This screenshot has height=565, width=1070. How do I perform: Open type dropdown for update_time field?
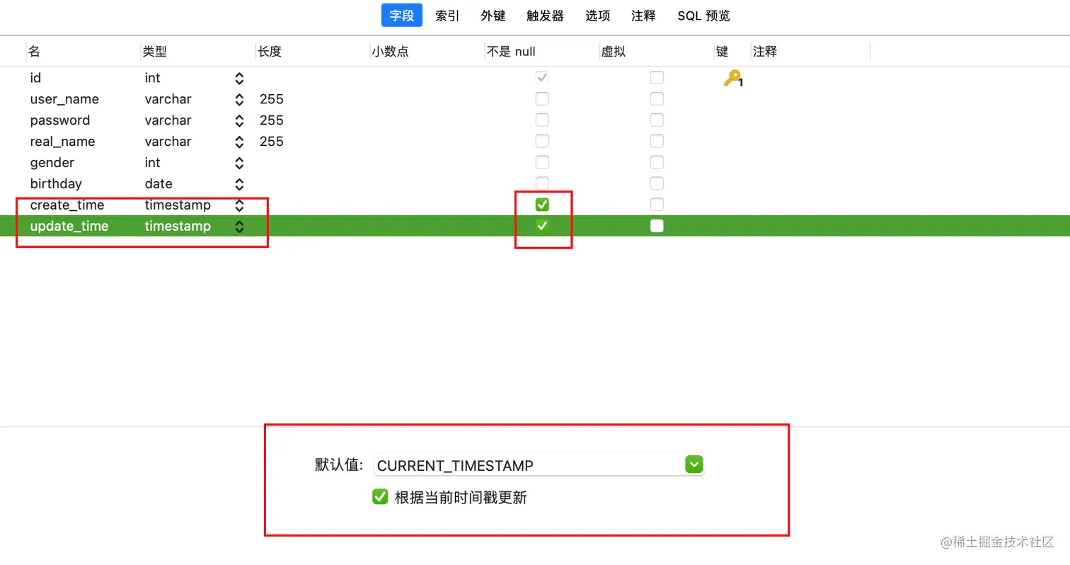tap(239, 227)
